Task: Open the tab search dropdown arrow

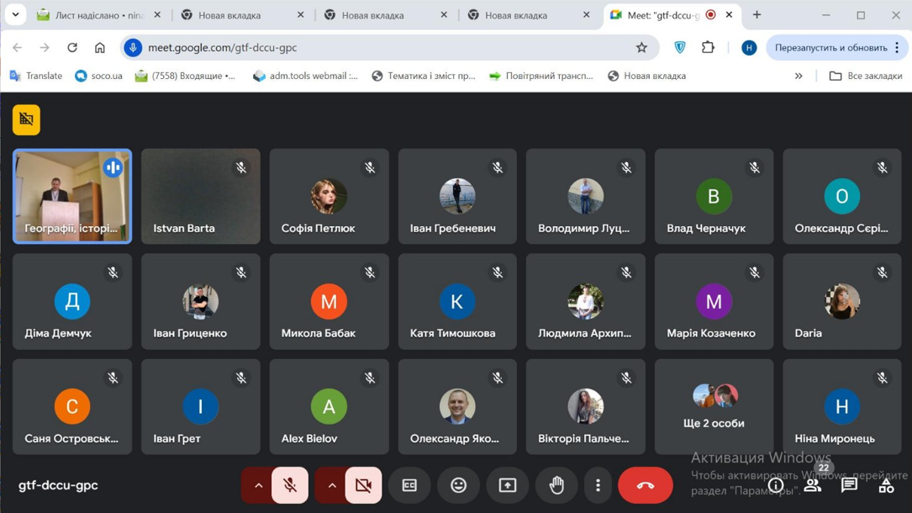Action: click(16, 15)
